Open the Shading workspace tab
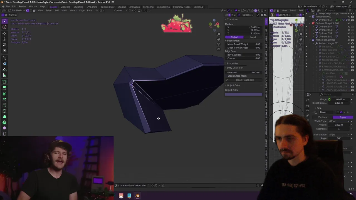 (x=122, y=7)
